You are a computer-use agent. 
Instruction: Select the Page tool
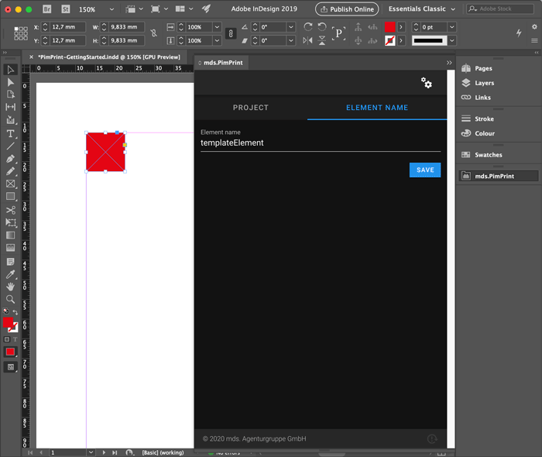[10, 94]
